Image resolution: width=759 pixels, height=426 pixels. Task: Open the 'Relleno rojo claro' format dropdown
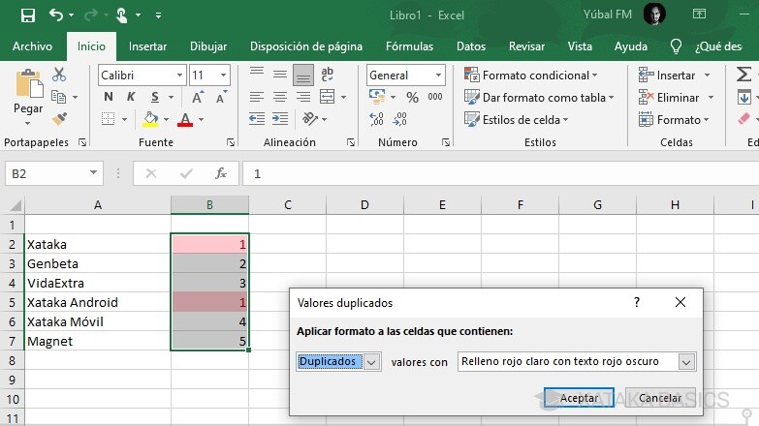(x=686, y=362)
